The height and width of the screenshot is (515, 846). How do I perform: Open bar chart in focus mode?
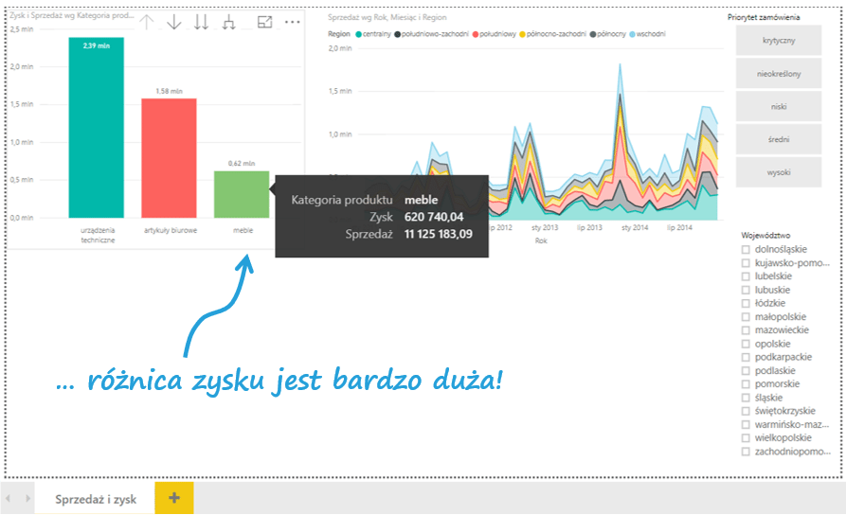tap(264, 22)
